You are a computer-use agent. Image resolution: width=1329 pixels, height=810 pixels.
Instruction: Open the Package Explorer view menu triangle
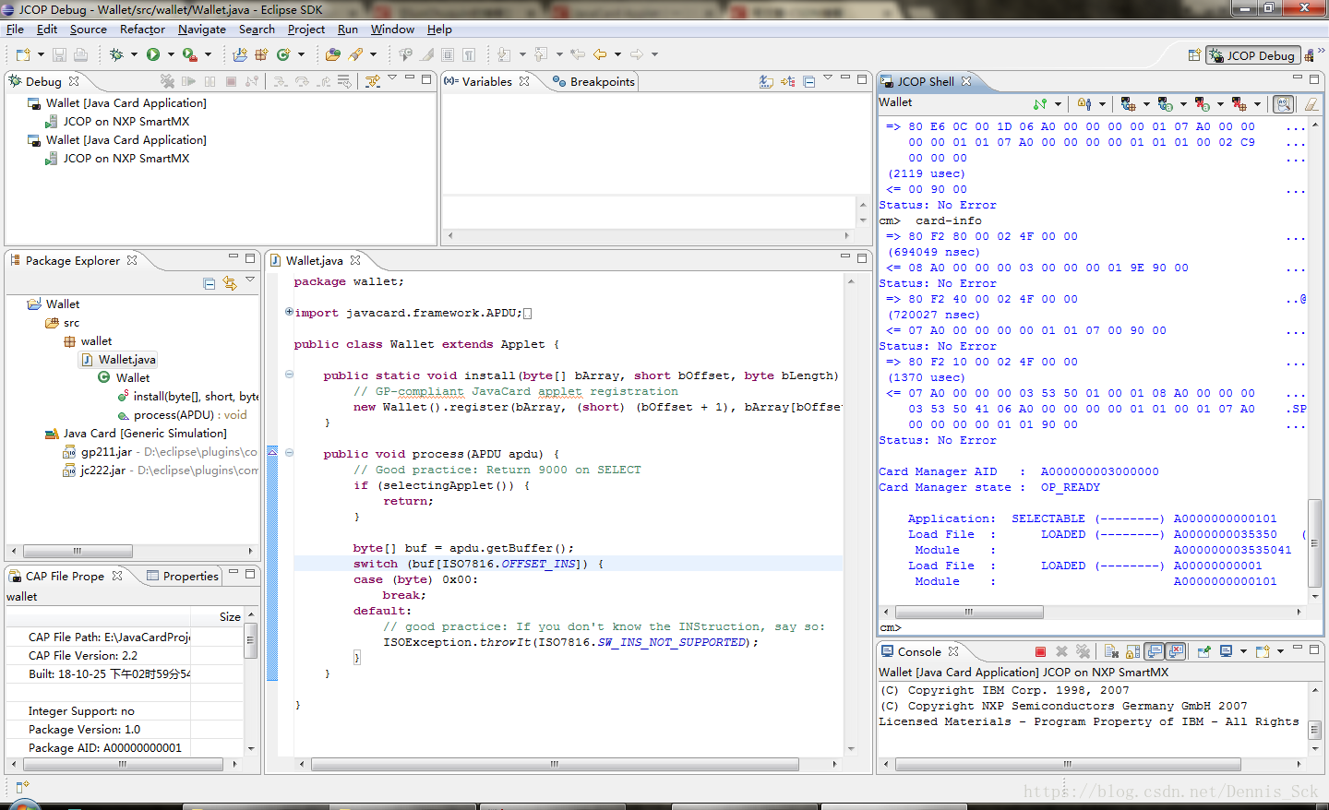[x=250, y=280]
